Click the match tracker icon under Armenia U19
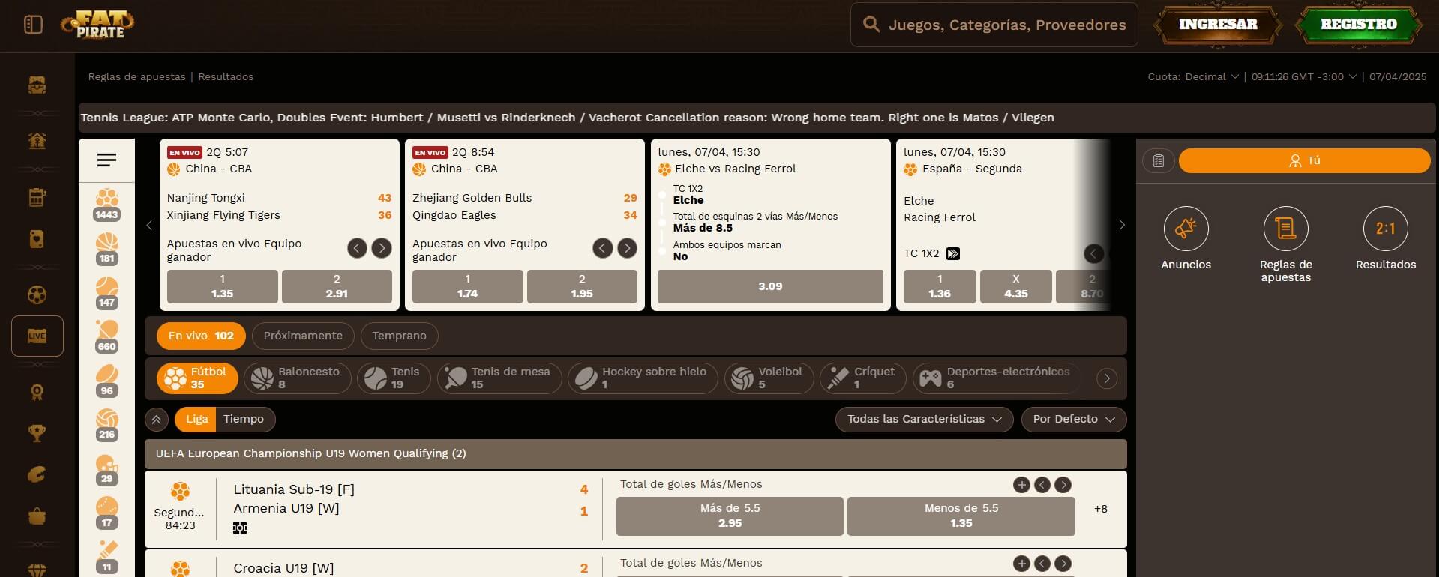 pyautogui.click(x=240, y=528)
